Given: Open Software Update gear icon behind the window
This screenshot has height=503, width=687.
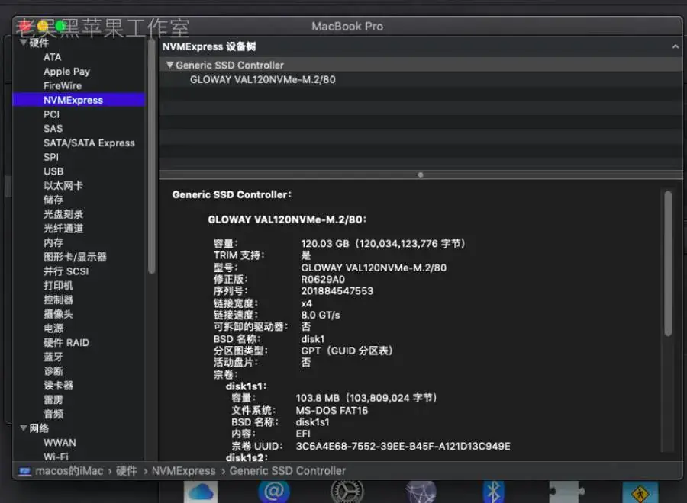Looking at the screenshot, I should click(347, 492).
